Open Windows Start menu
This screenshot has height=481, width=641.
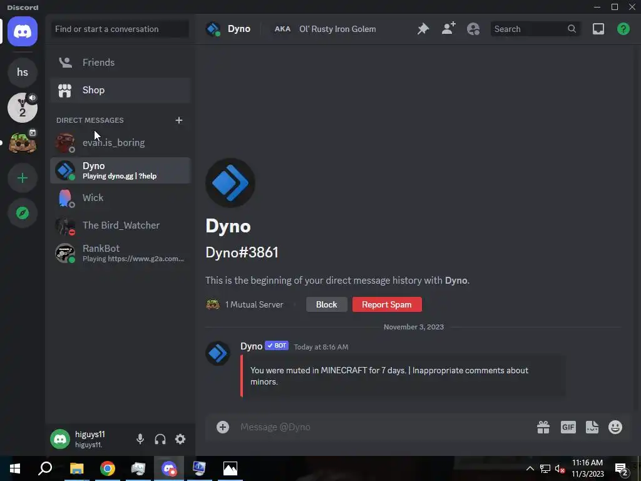coord(15,468)
